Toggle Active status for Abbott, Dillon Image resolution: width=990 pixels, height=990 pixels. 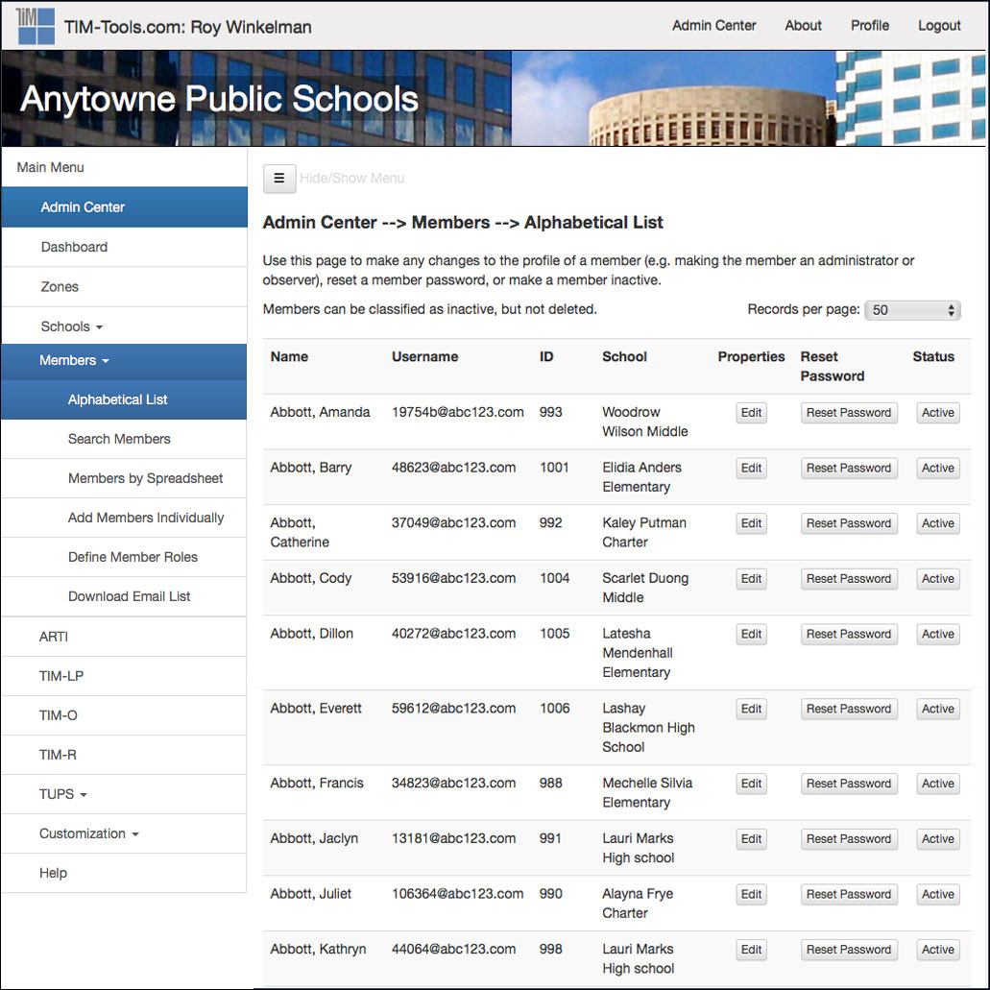937,635
